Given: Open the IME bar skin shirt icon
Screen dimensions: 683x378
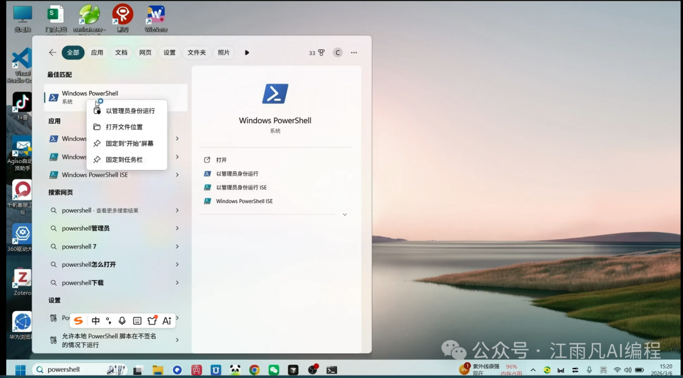Looking at the screenshot, I should click(152, 320).
